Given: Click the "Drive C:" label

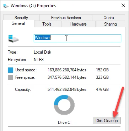Looking at the screenshot, I should [65, 122].
